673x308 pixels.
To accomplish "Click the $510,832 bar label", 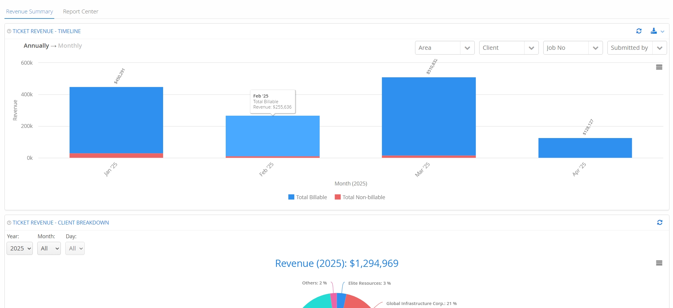I will pos(432,66).
